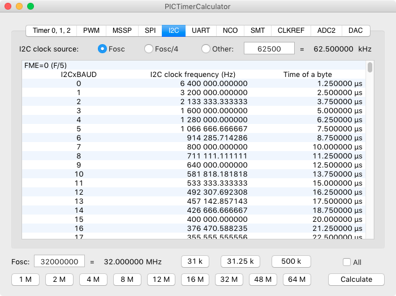This screenshot has width=396, height=296.
Task: Click the 400 000.000000 frequency cell
Action: 217,220
